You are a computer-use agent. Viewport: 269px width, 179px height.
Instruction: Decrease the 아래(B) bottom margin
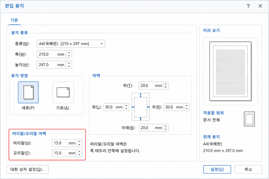166,129
